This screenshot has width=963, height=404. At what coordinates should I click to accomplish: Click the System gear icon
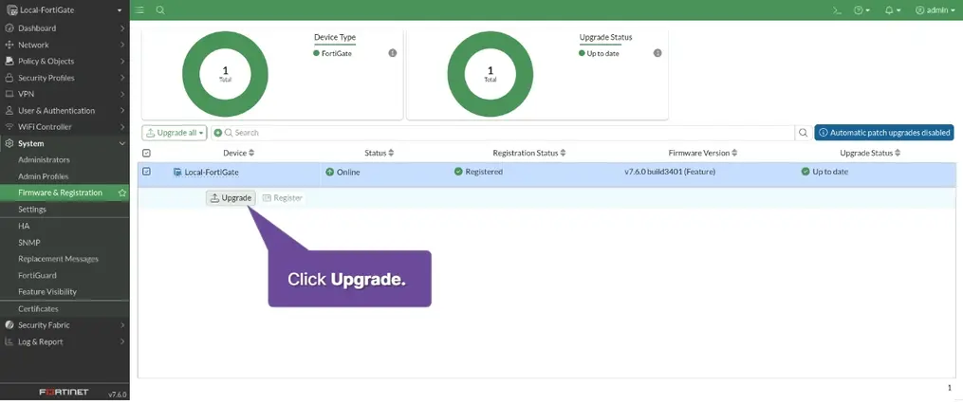click(x=9, y=143)
